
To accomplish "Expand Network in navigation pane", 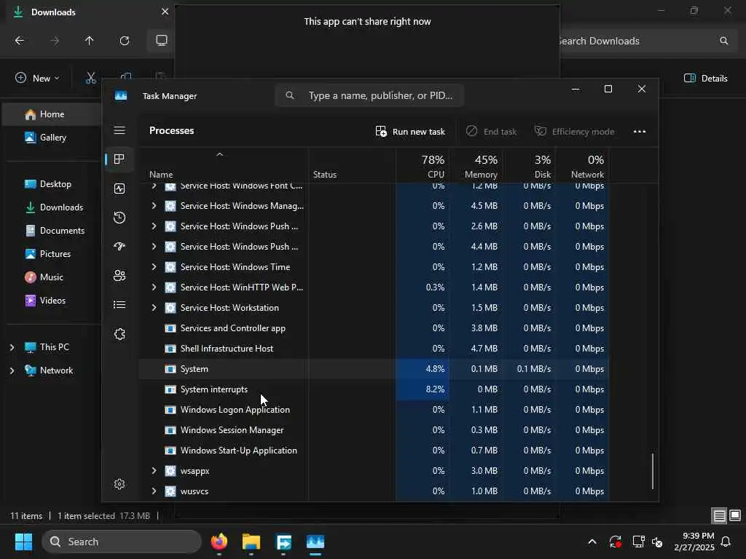I will [12, 370].
